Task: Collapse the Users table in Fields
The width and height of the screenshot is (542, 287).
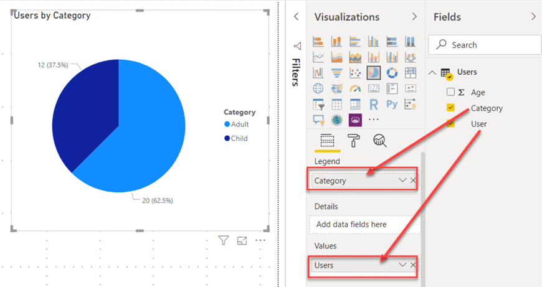Action: pyautogui.click(x=432, y=72)
